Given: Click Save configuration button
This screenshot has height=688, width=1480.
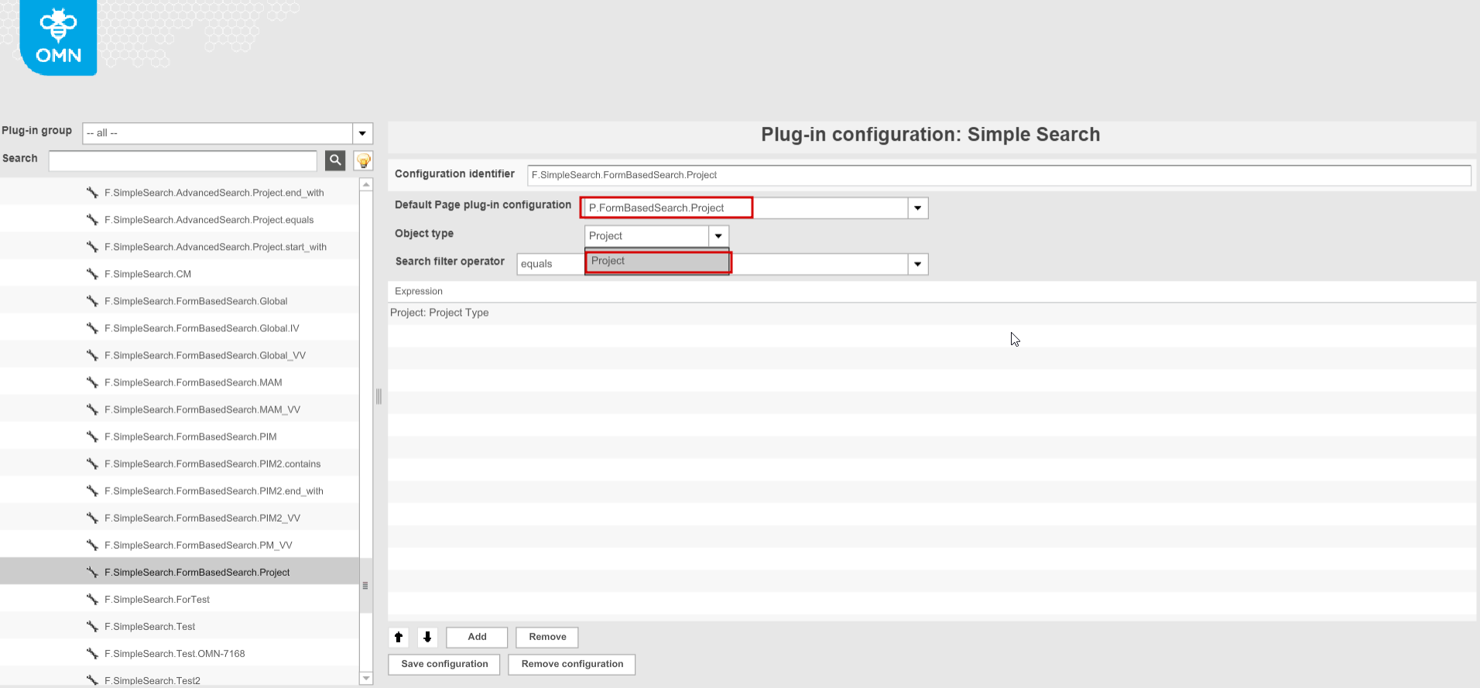Looking at the screenshot, I should click(444, 664).
